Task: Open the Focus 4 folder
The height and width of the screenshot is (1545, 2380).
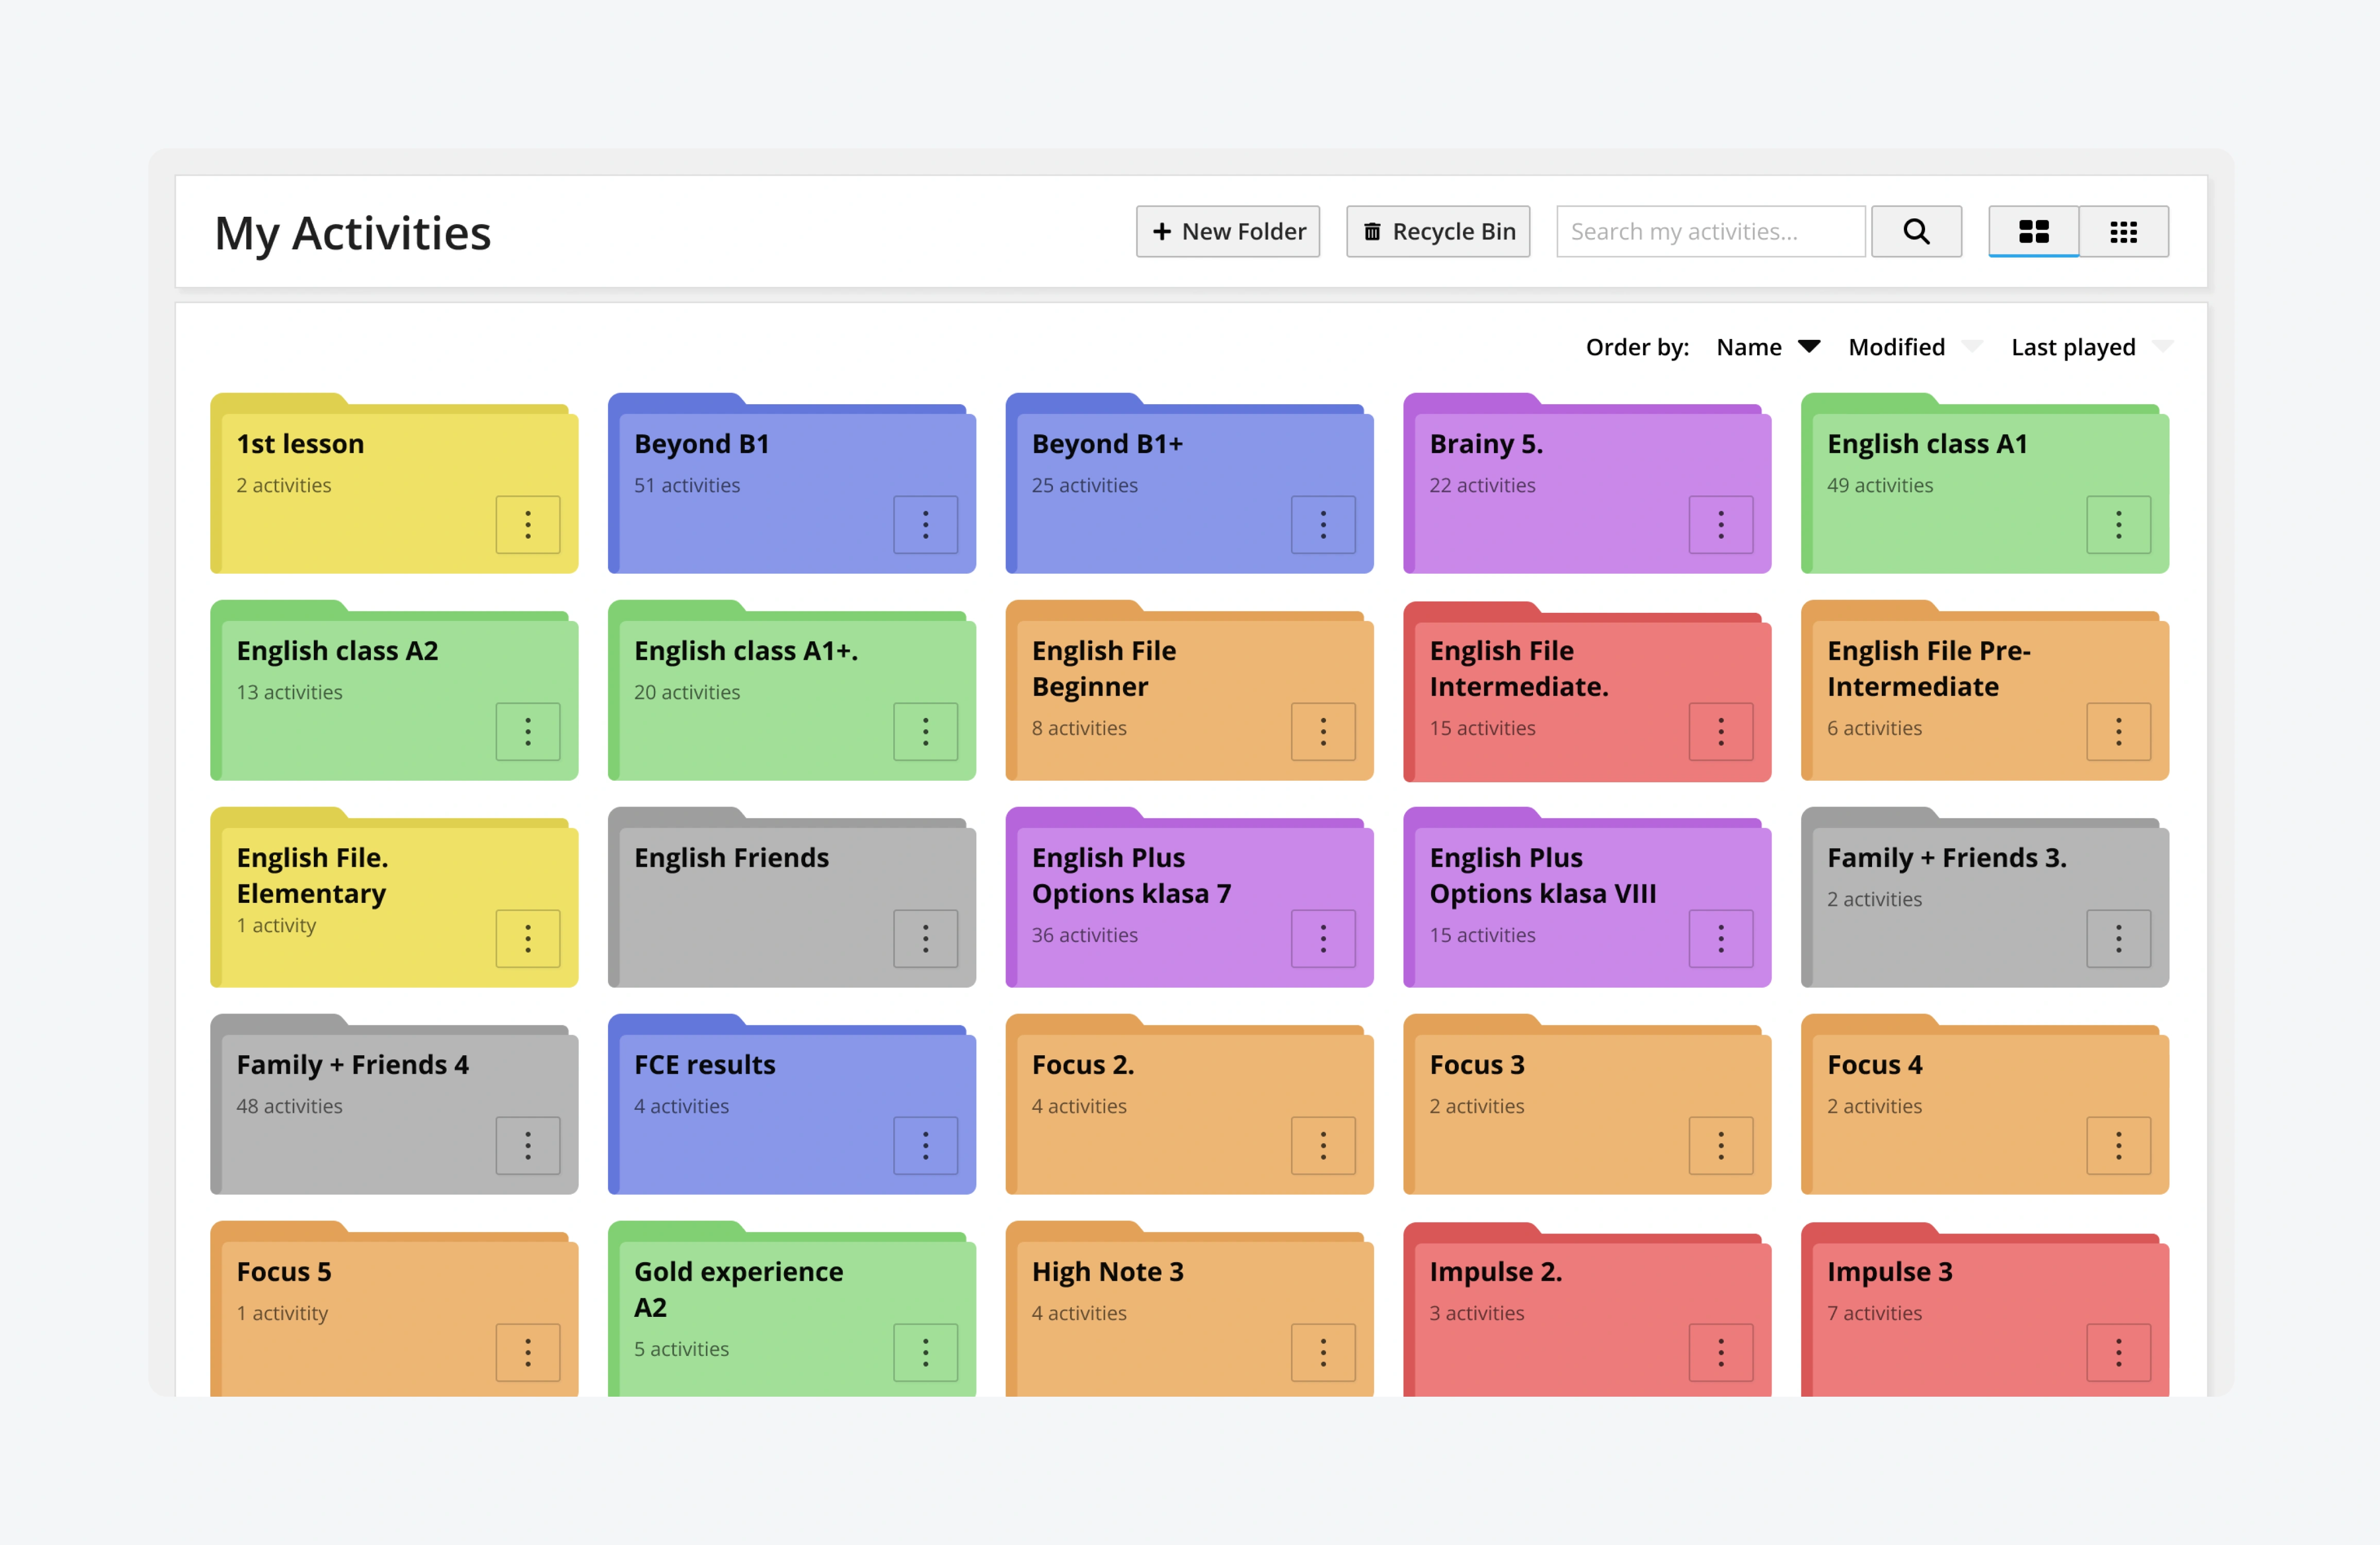Action: point(1985,1105)
